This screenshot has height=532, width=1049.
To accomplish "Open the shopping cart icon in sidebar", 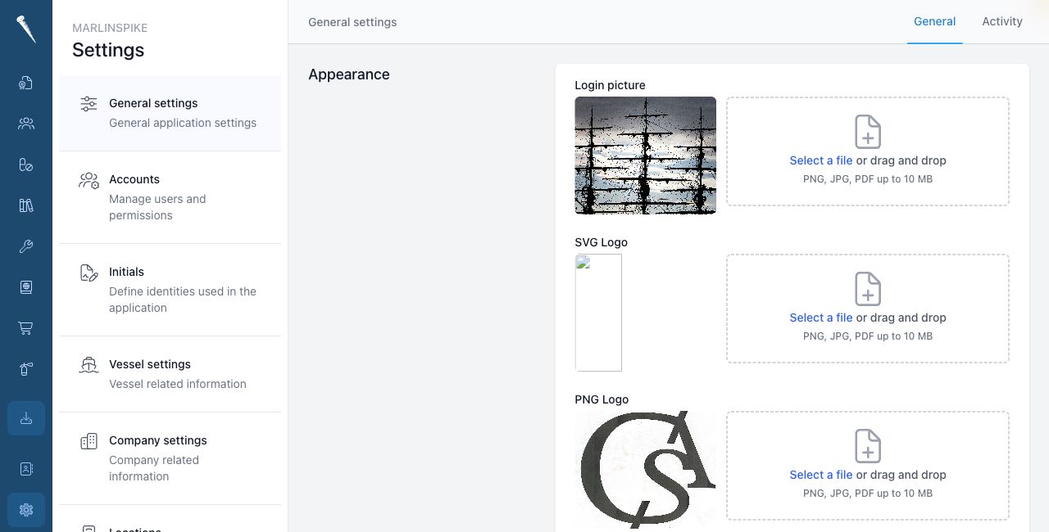I will tap(26, 328).
